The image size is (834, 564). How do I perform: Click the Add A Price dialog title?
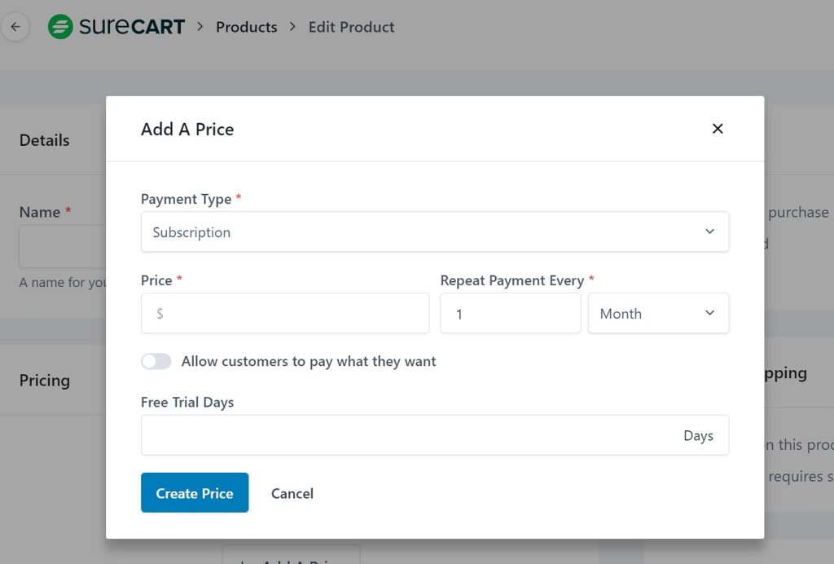coord(187,130)
